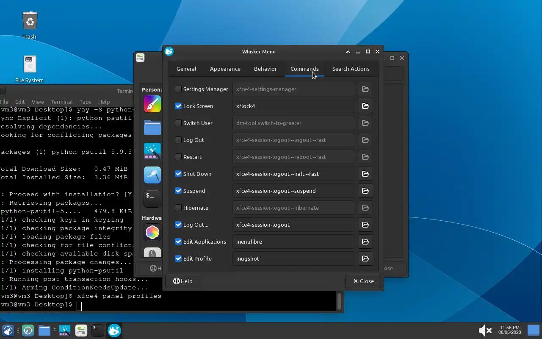This screenshot has width=542, height=339.
Task: Open folder icon for the first Log Out row
Action: 365,140
